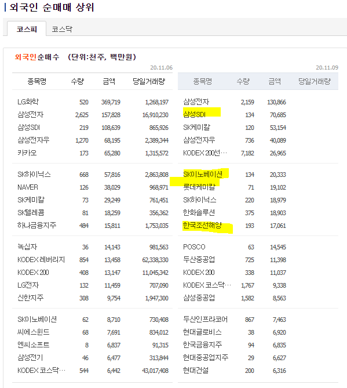This screenshot has width=347, height=388.
Task: Open 카카오 stock link
Action: pyautogui.click(x=27, y=153)
